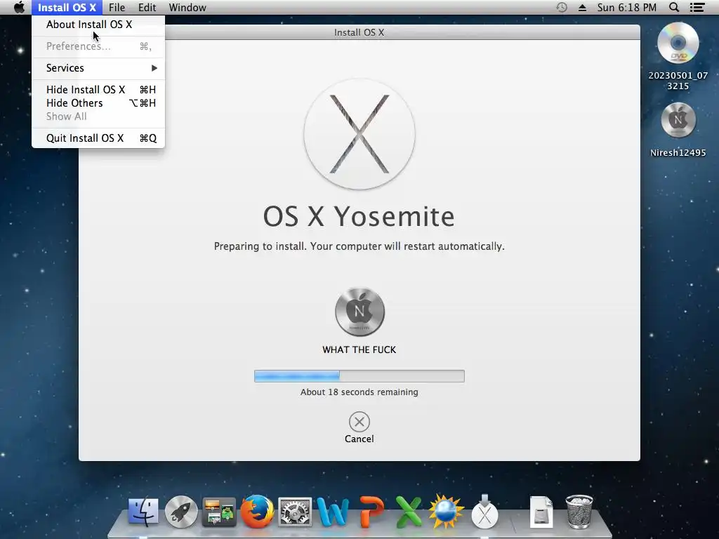Click the Install OS X window title bar
Viewport: 719px width, 539px height.
pyautogui.click(x=359, y=32)
